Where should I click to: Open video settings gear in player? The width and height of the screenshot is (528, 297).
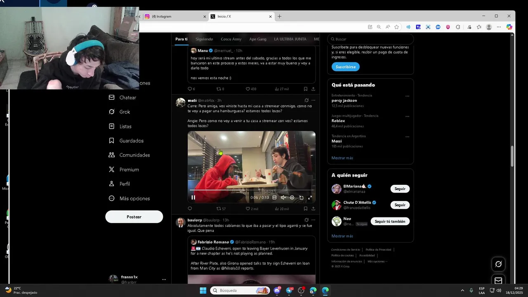pyautogui.click(x=292, y=198)
